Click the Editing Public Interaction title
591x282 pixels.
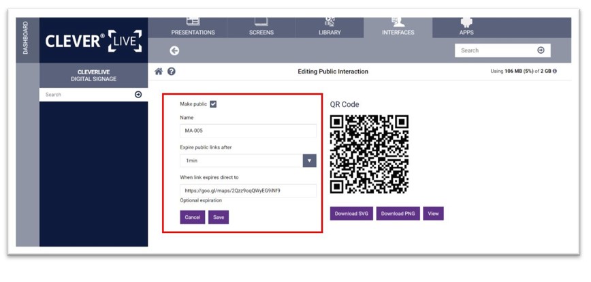pyautogui.click(x=333, y=72)
